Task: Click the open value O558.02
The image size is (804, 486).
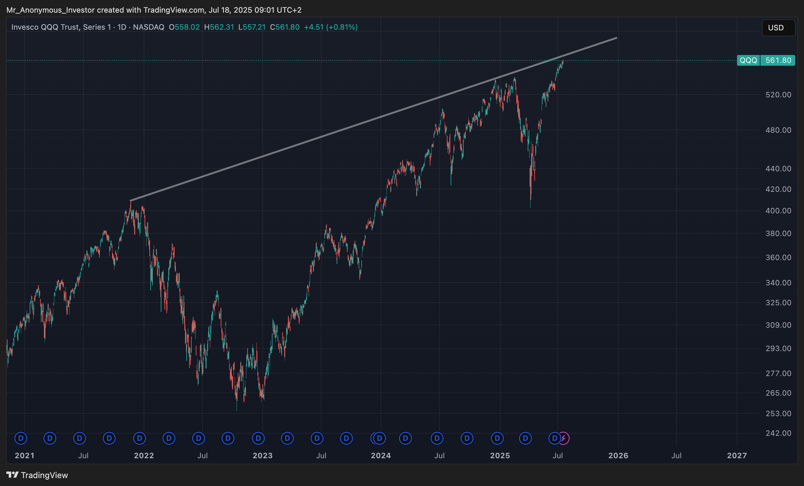Action: pos(184,27)
